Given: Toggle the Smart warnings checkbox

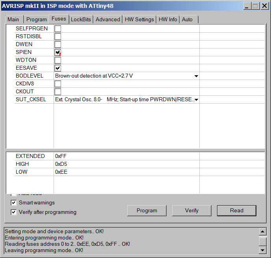Looking at the screenshot, I should click(14, 203).
